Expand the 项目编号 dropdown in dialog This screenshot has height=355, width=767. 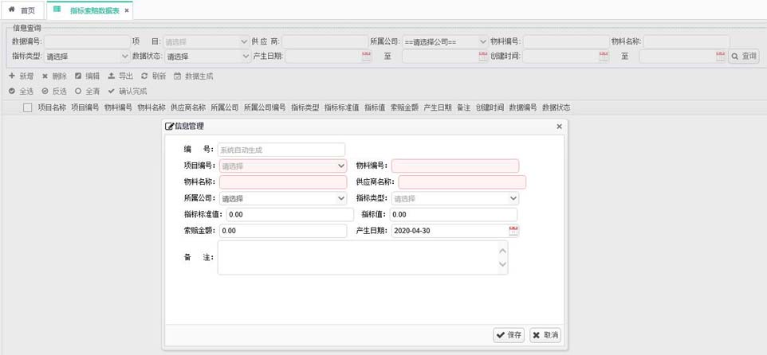341,166
